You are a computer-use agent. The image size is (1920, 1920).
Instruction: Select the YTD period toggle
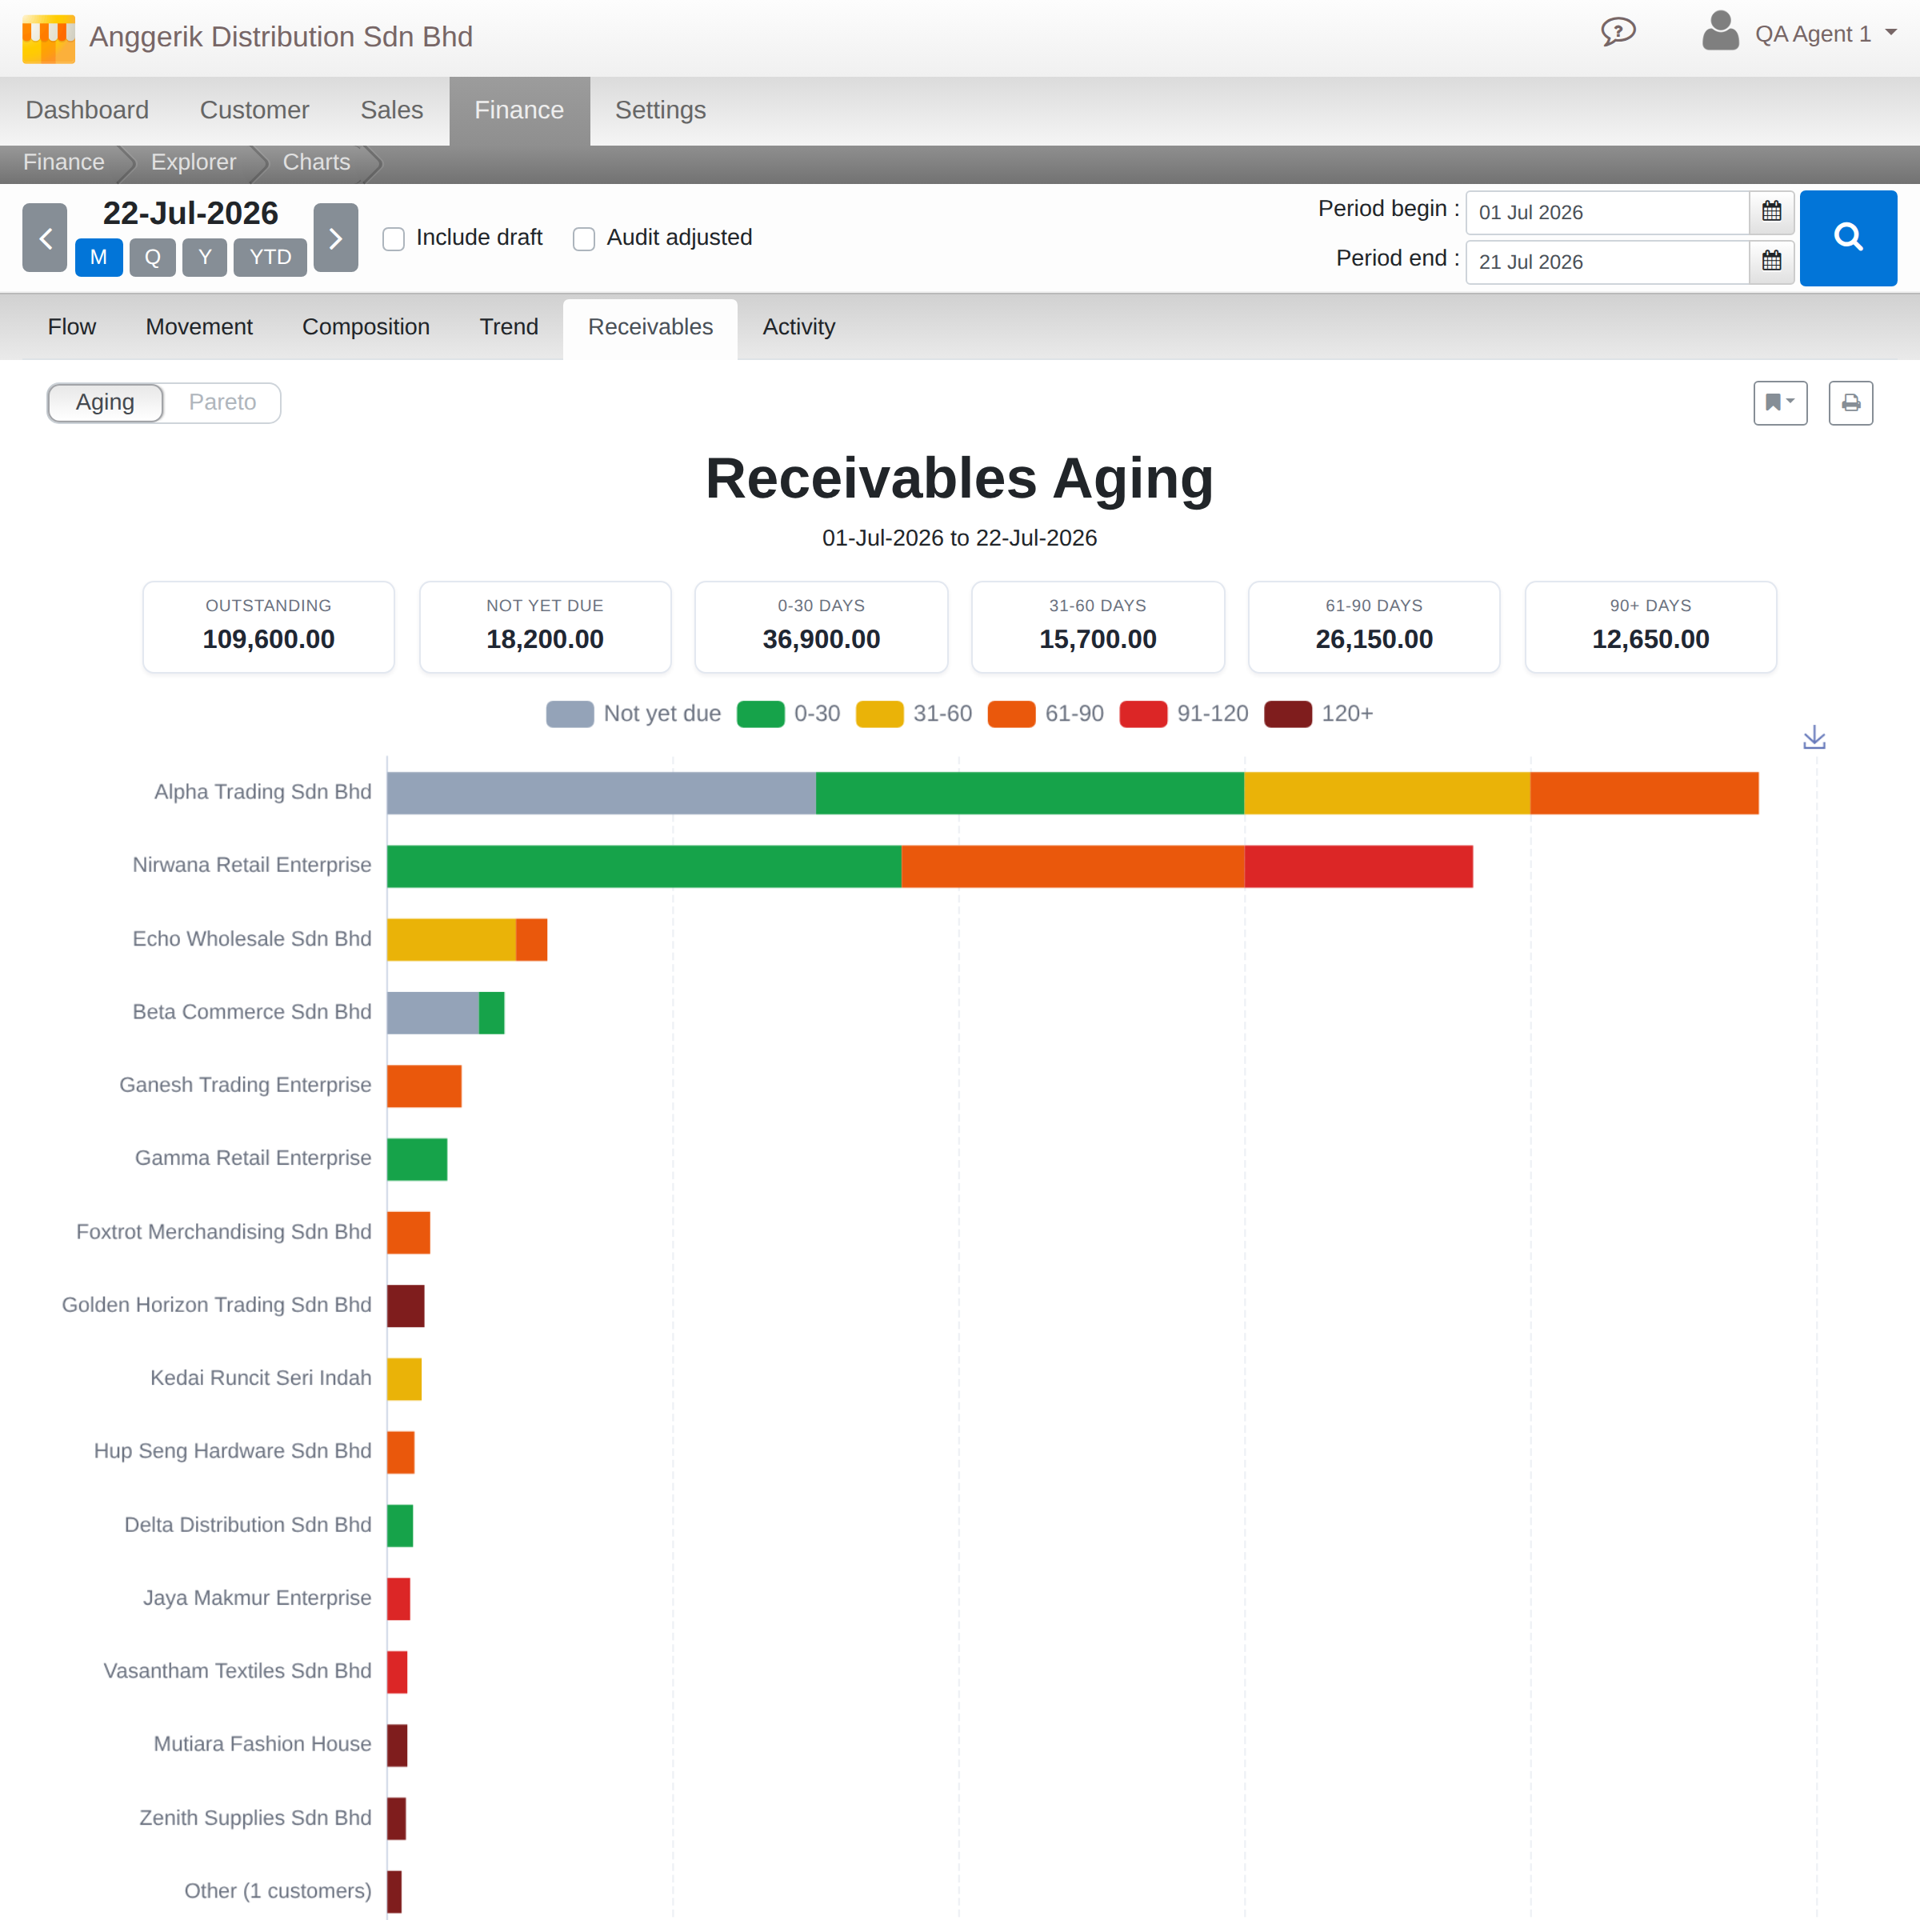point(270,258)
